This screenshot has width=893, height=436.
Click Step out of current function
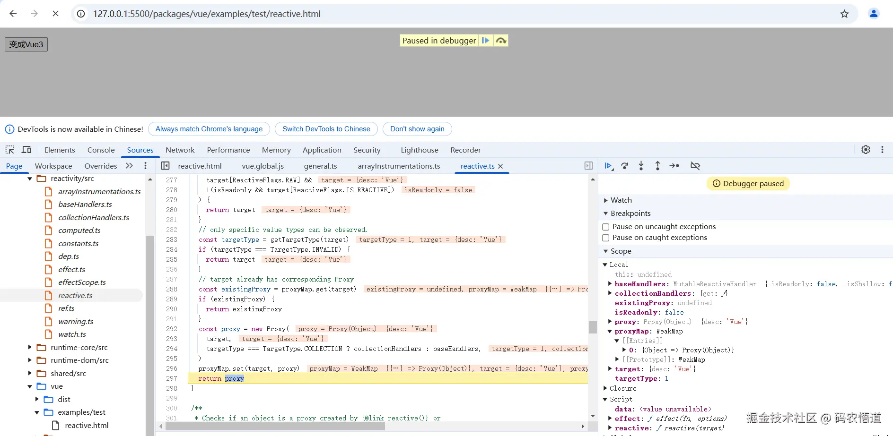[x=657, y=166]
